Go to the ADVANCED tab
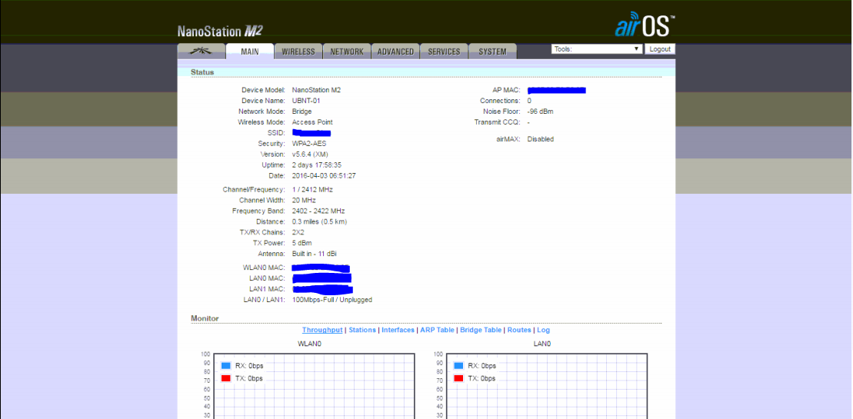This screenshot has width=853, height=419. coord(395,52)
